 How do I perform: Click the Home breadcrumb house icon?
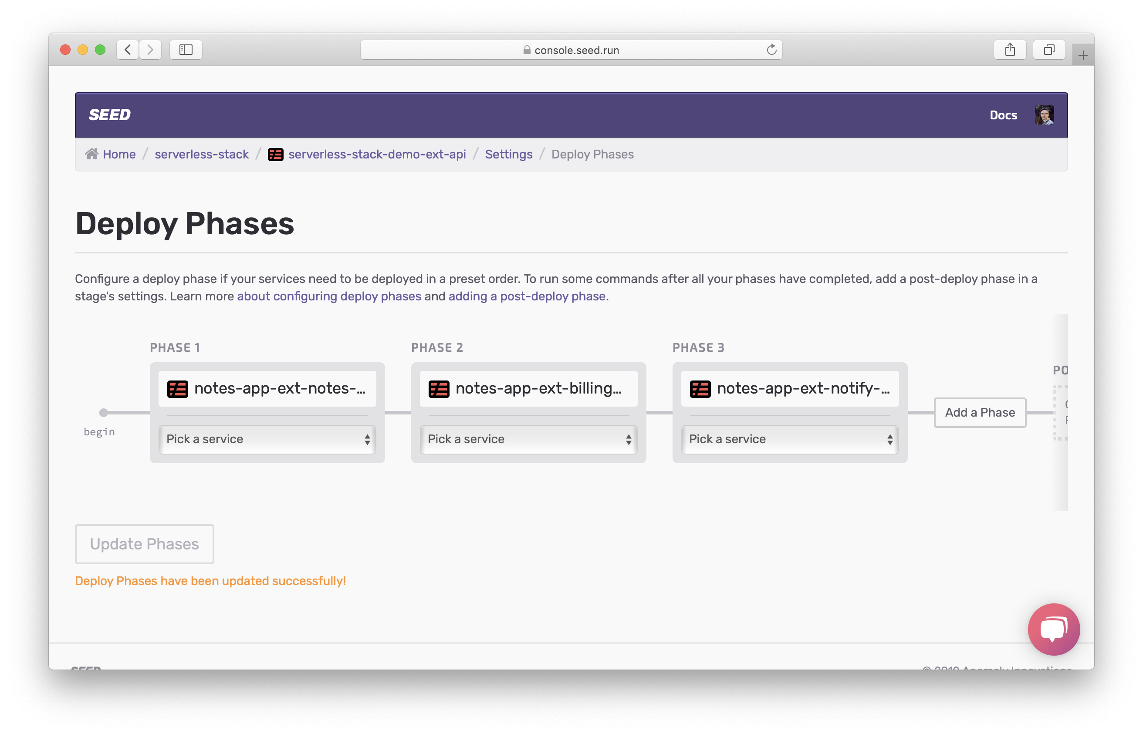[x=91, y=154]
